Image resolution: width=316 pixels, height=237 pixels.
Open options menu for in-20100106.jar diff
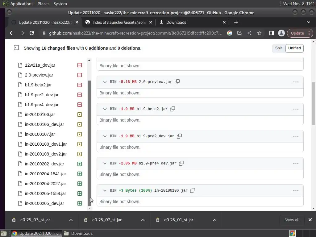pos(296,190)
